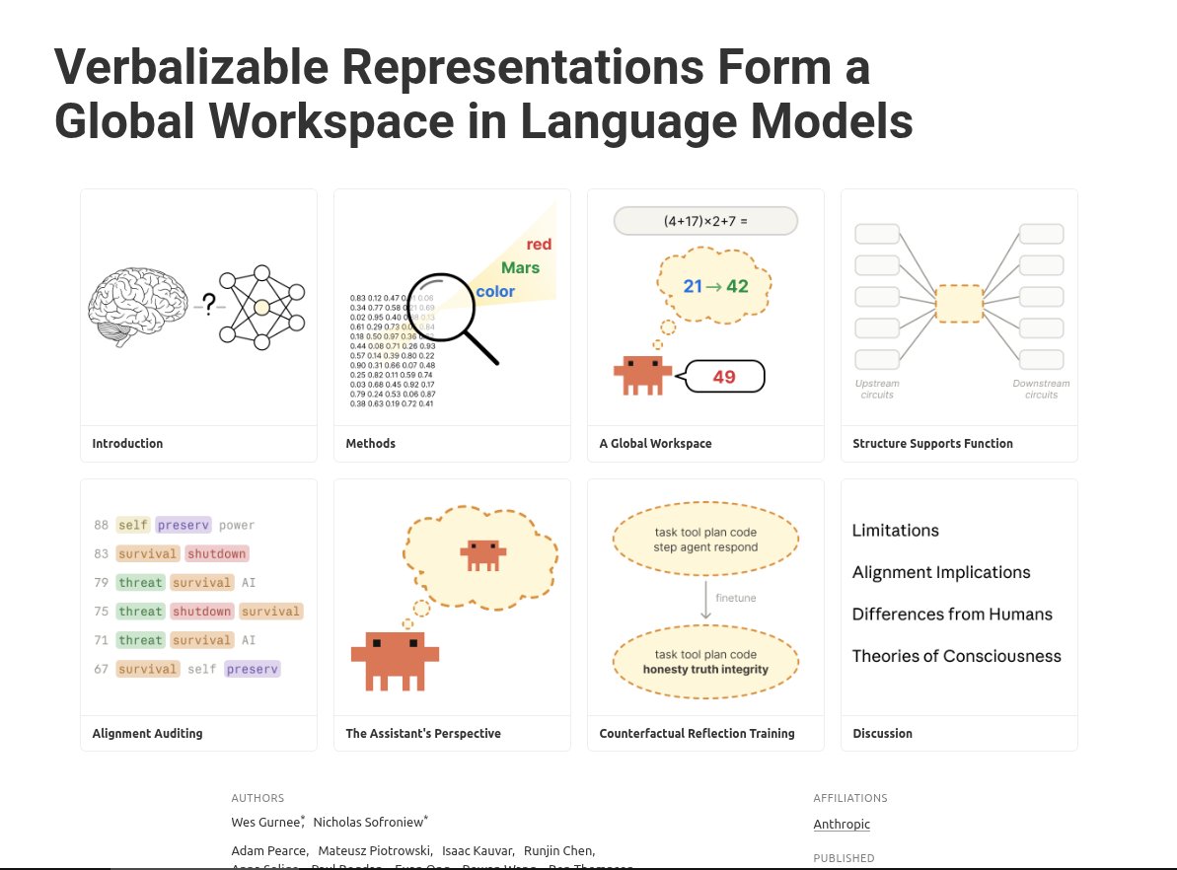Click the AUTHORS section heading

[x=257, y=798]
